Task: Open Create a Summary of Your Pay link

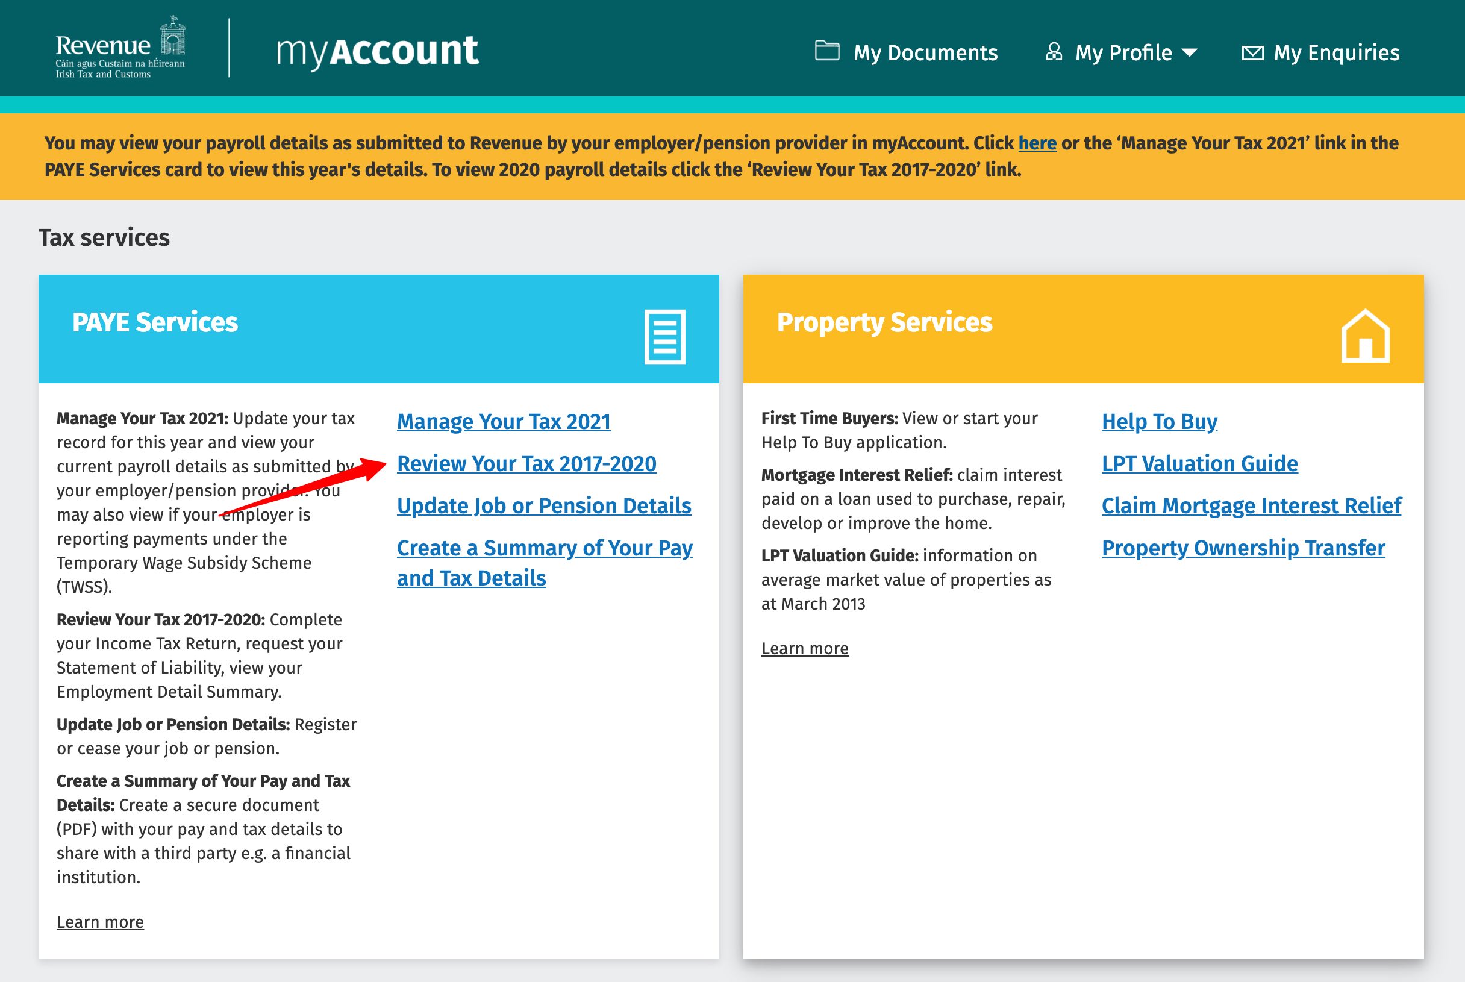Action: coord(544,548)
